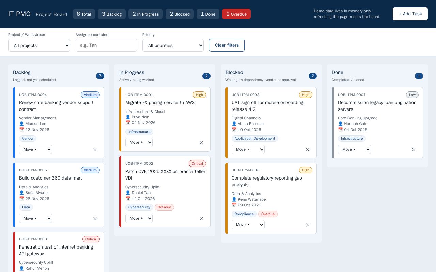Click the Vendor tag on UOB-ITPM-0004 card
Image resolution: width=436 pixels, height=272 pixels.
(28, 139)
